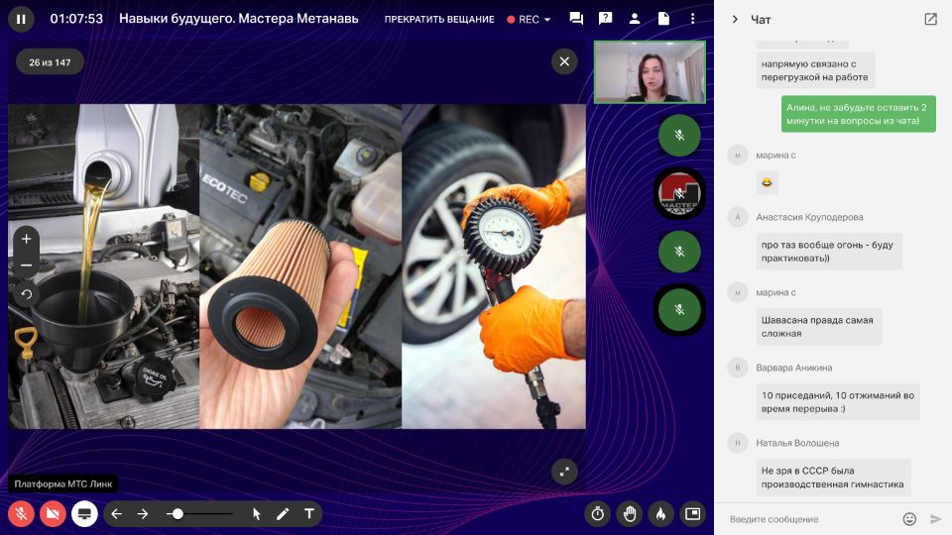Pop out chat in separate window
Image resolution: width=952 pixels, height=535 pixels.
(x=930, y=19)
